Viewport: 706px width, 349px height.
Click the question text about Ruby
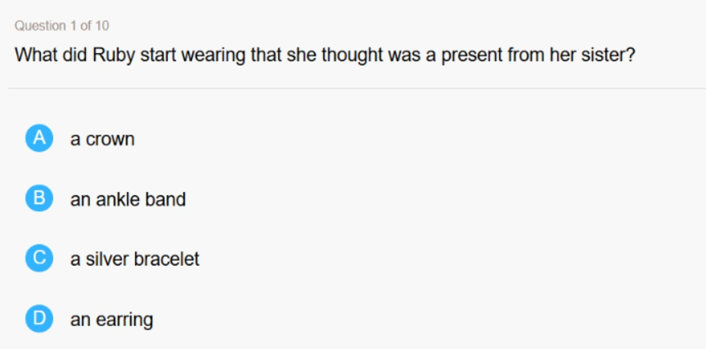click(x=325, y=56)
